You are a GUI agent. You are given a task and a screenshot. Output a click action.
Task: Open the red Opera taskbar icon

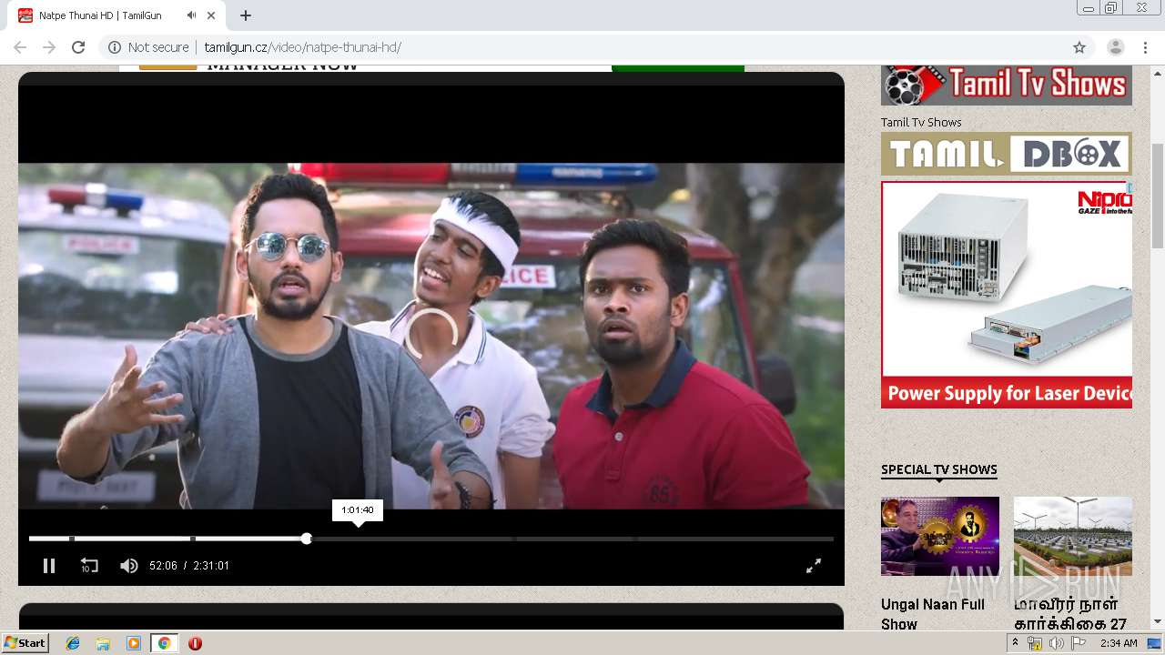pos(195,643)
